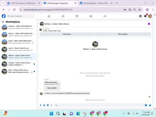Open Jando 2 Beds 2 Baths House chat
156x117 pixels.
click(x=18, y=49)
